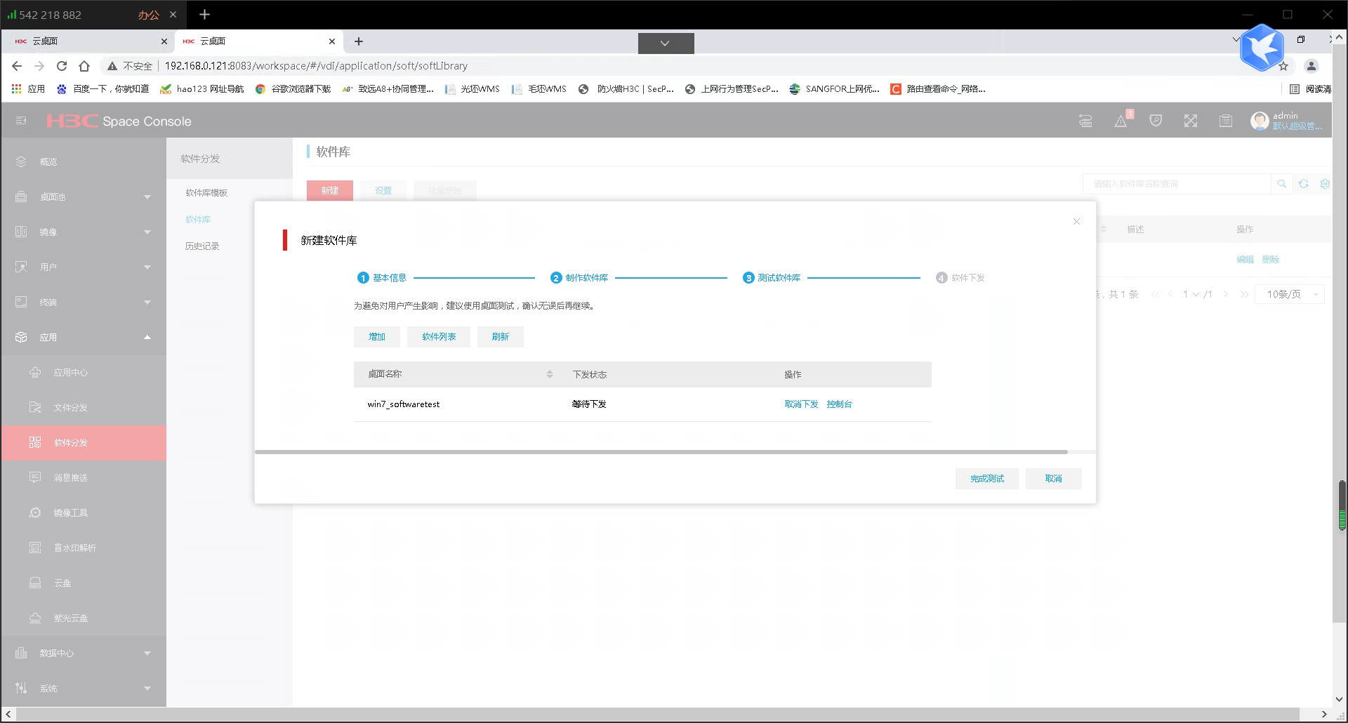The image size is (1348, 723).
Task: Click the 刷新 refresh button
Action: [501, 337]
